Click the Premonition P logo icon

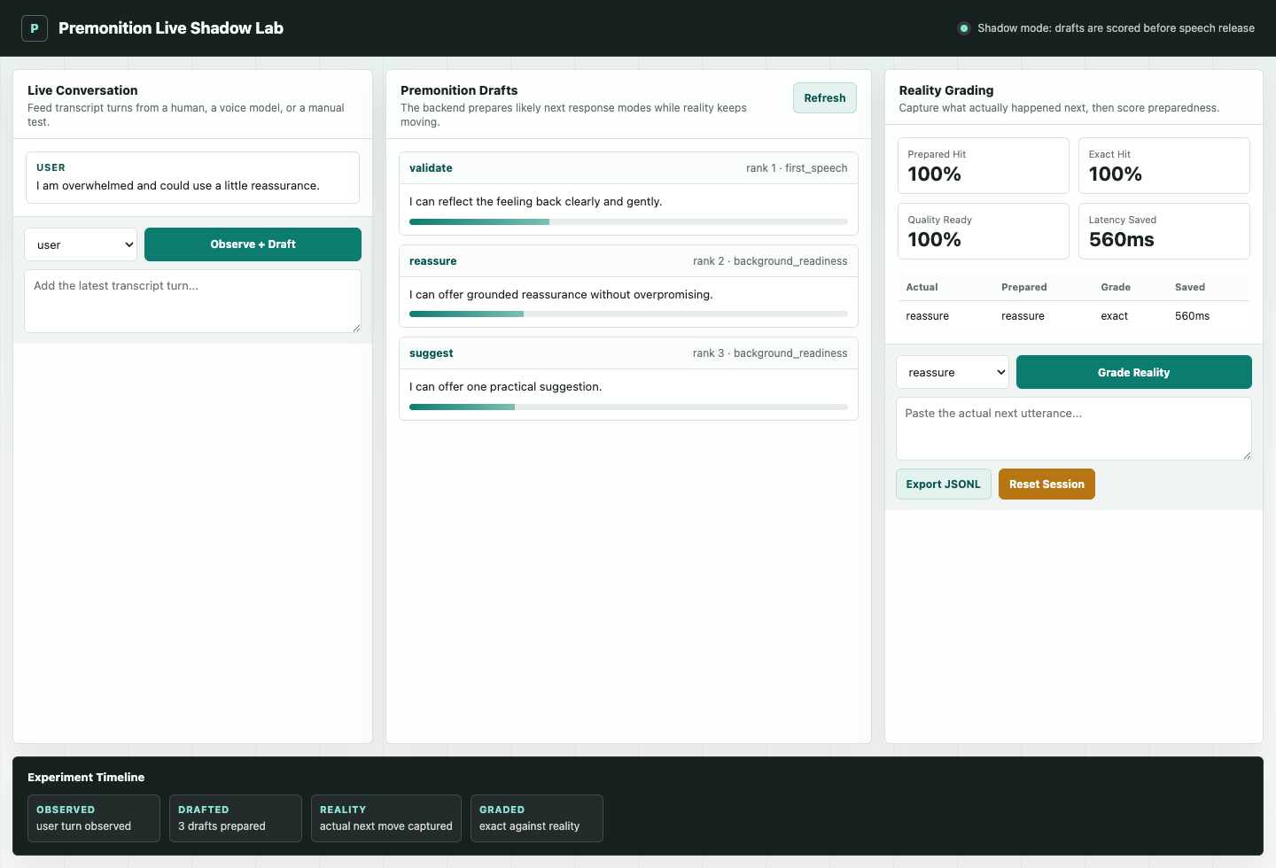[x=35, y=28]
